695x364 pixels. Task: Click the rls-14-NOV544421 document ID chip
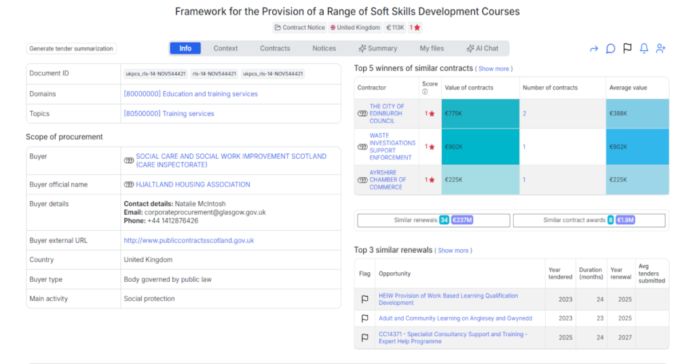tap(214, 74)
